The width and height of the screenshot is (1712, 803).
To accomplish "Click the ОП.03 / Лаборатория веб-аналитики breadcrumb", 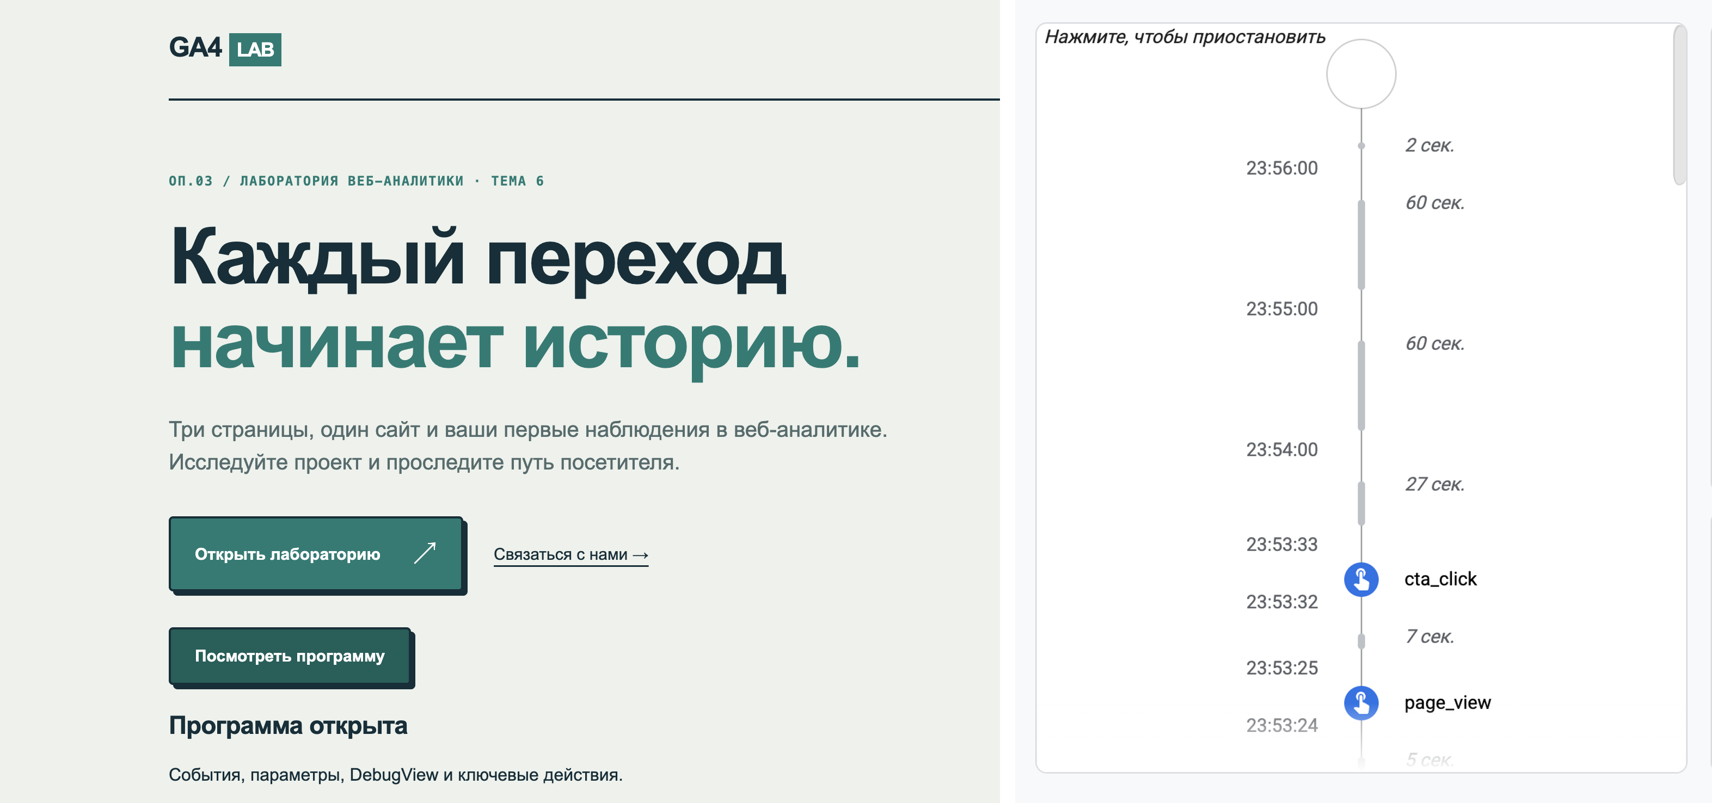I will point(356,181).
